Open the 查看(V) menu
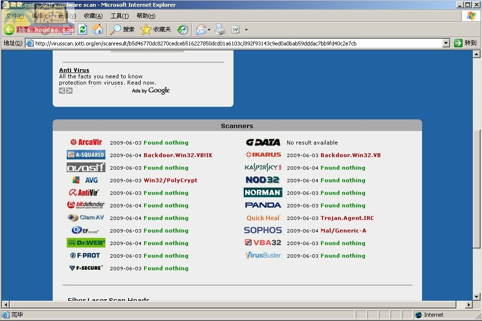This screenshot has height=321, width=482. point(67,15)
